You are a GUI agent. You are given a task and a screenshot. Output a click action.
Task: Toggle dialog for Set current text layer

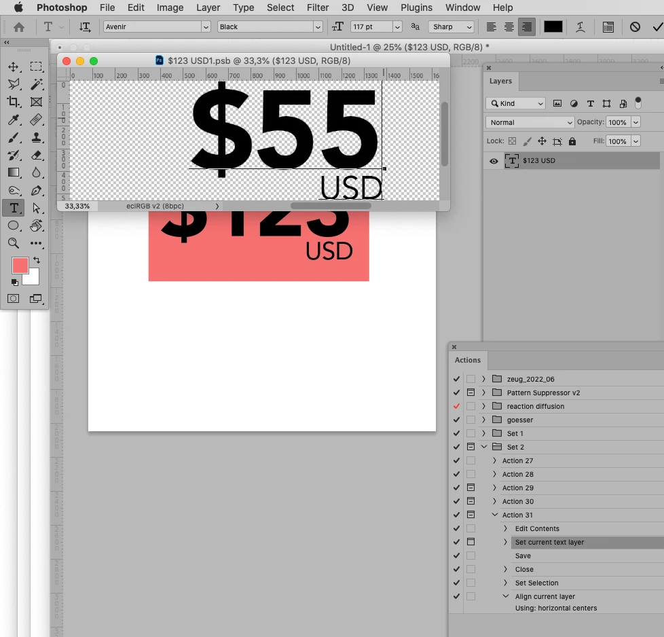tap(471, 542)
